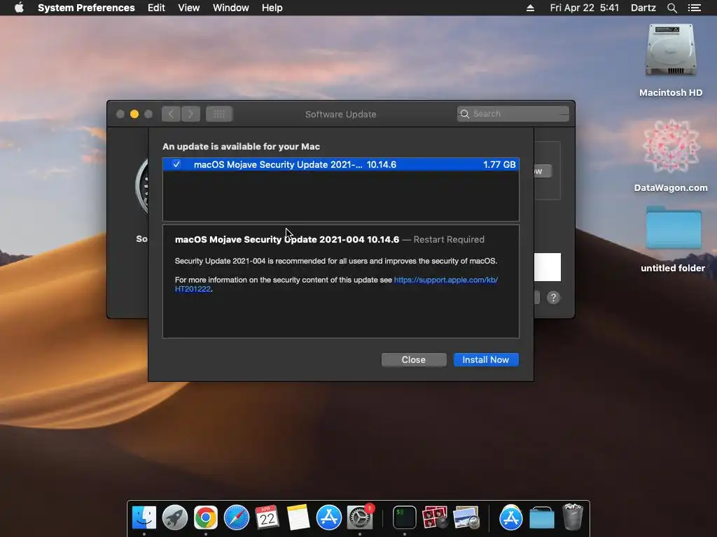Click the eject icon in menu bar
This screenshot has height=537, width=717.
pyautogui.click(x=531, y=8)
